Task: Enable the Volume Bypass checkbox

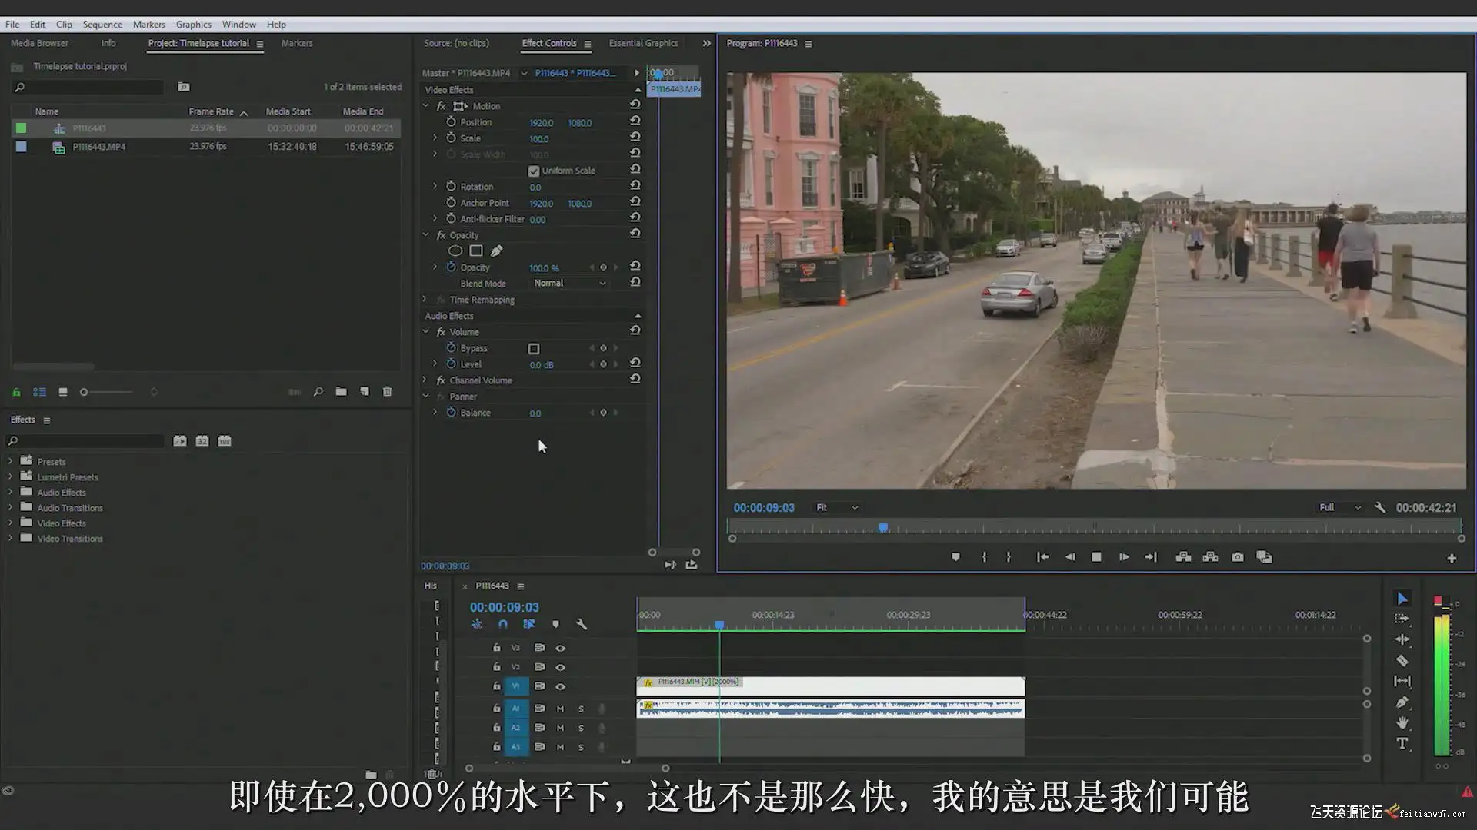Action: pyautogui.click(x=534, y=349)
